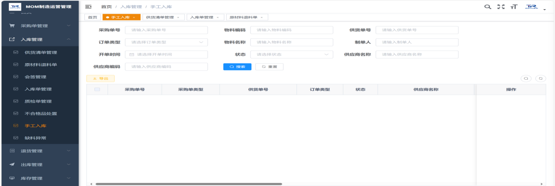Click the envelope icon beside 原材料退料单
The width and height of the screenshot is (555, 186).
(16, 65)
